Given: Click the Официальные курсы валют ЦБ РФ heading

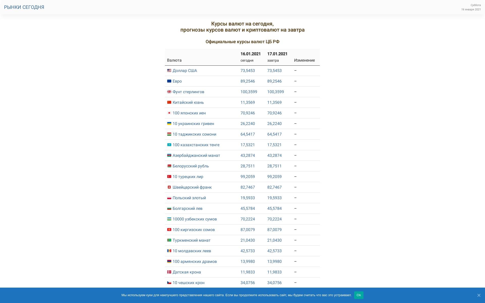Looking at the screenshot, I should [x=243, y=42].
